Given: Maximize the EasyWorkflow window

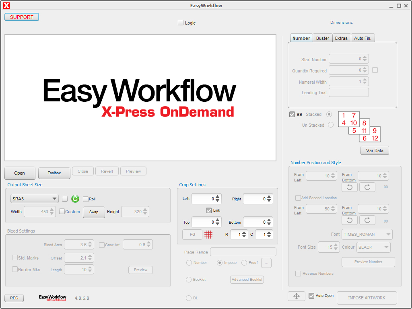Looking at the screenshot, I should click(399, 6).
